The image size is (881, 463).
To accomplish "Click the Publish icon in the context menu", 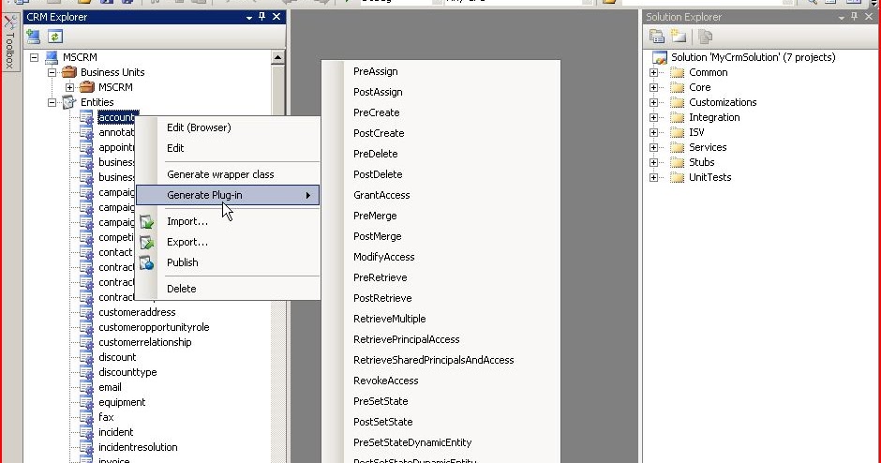I will (146, 262).
